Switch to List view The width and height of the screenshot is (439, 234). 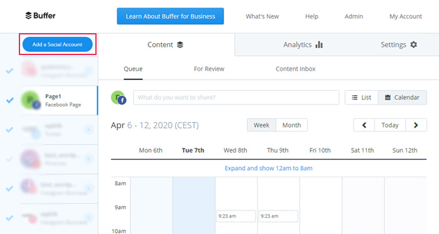[361, 98]
